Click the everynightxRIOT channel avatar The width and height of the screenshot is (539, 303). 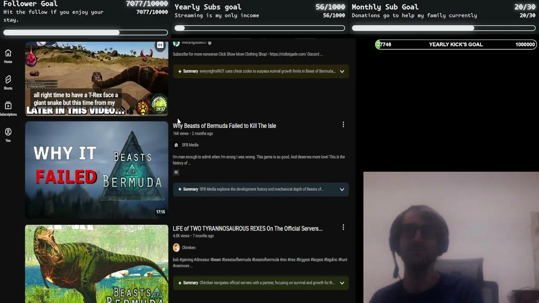(176, 43)
